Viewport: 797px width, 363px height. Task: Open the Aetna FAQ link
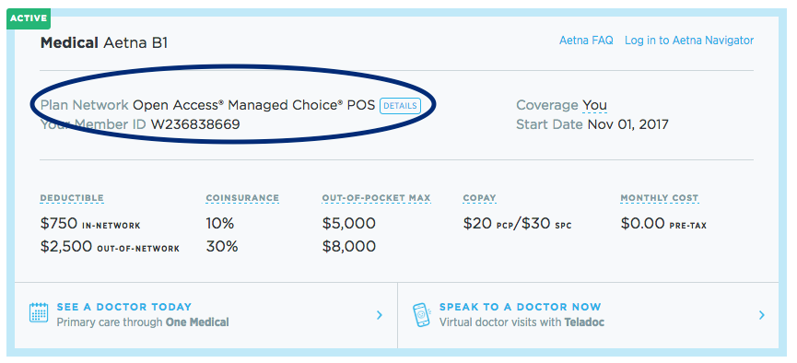586,41
